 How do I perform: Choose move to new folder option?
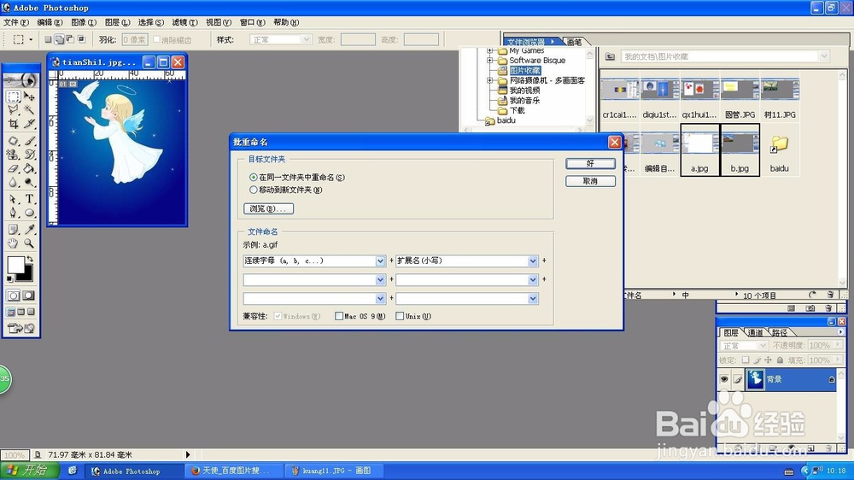tap(286, 190)
